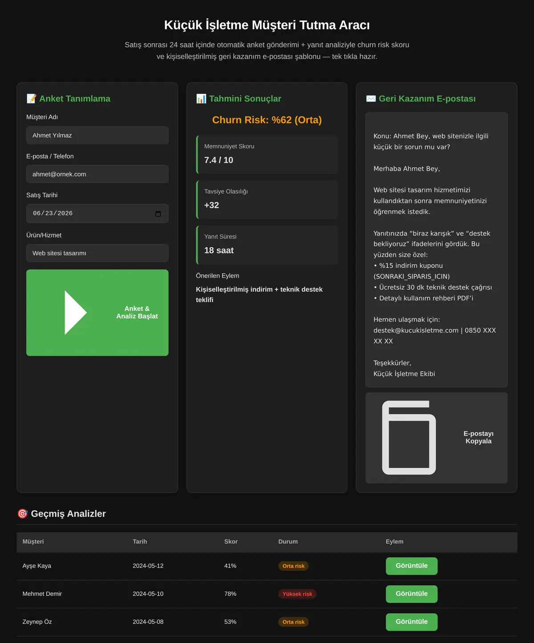Click the Yüksek risk badge

(297, 594)
